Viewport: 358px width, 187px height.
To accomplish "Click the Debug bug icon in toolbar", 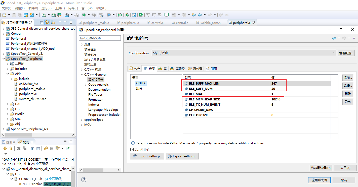I will coord(84,15).
